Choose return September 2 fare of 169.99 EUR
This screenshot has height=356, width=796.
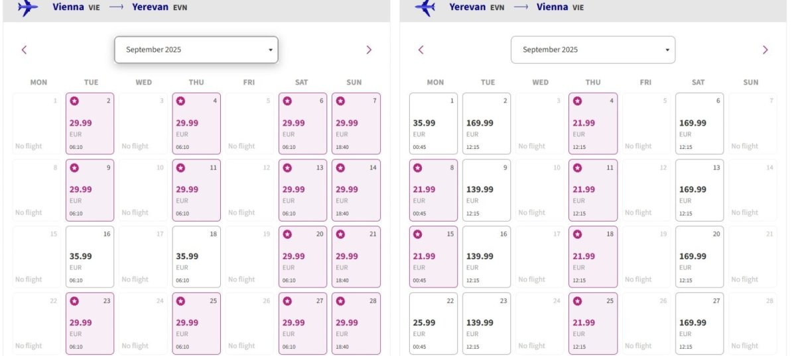[x=486, y=124]
